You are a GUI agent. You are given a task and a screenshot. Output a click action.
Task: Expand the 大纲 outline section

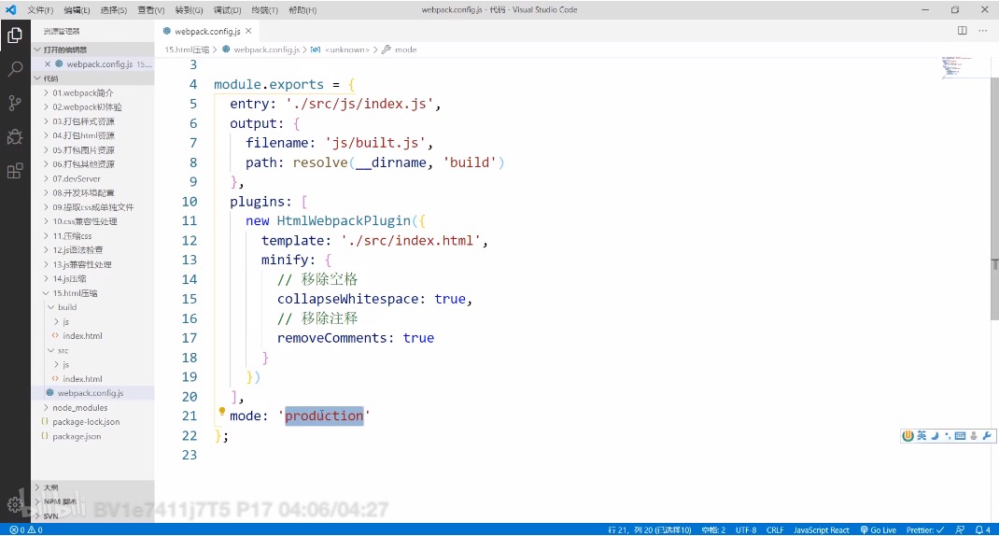tap(92, 487)
